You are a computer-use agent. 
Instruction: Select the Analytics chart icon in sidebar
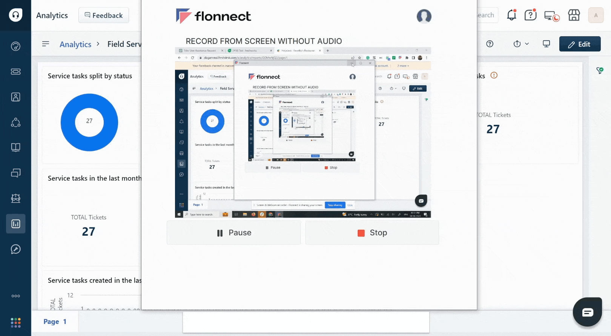point(15,224)
